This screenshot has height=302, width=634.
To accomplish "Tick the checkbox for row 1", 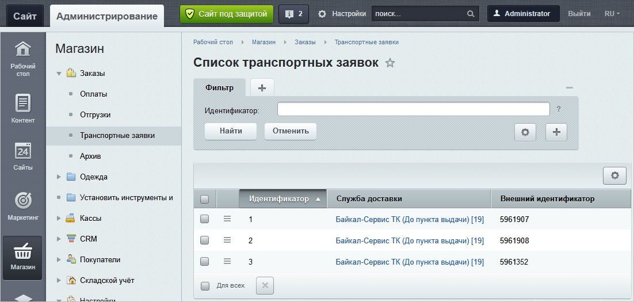I will 204,219.
